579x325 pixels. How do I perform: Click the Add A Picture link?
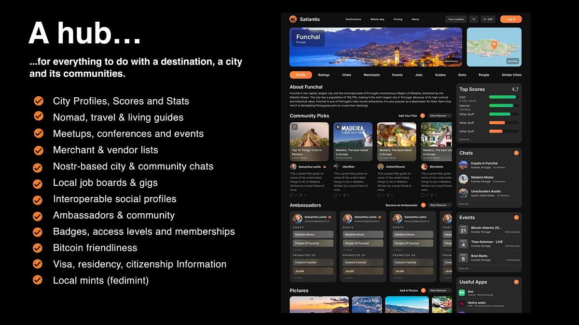(409, 290)
